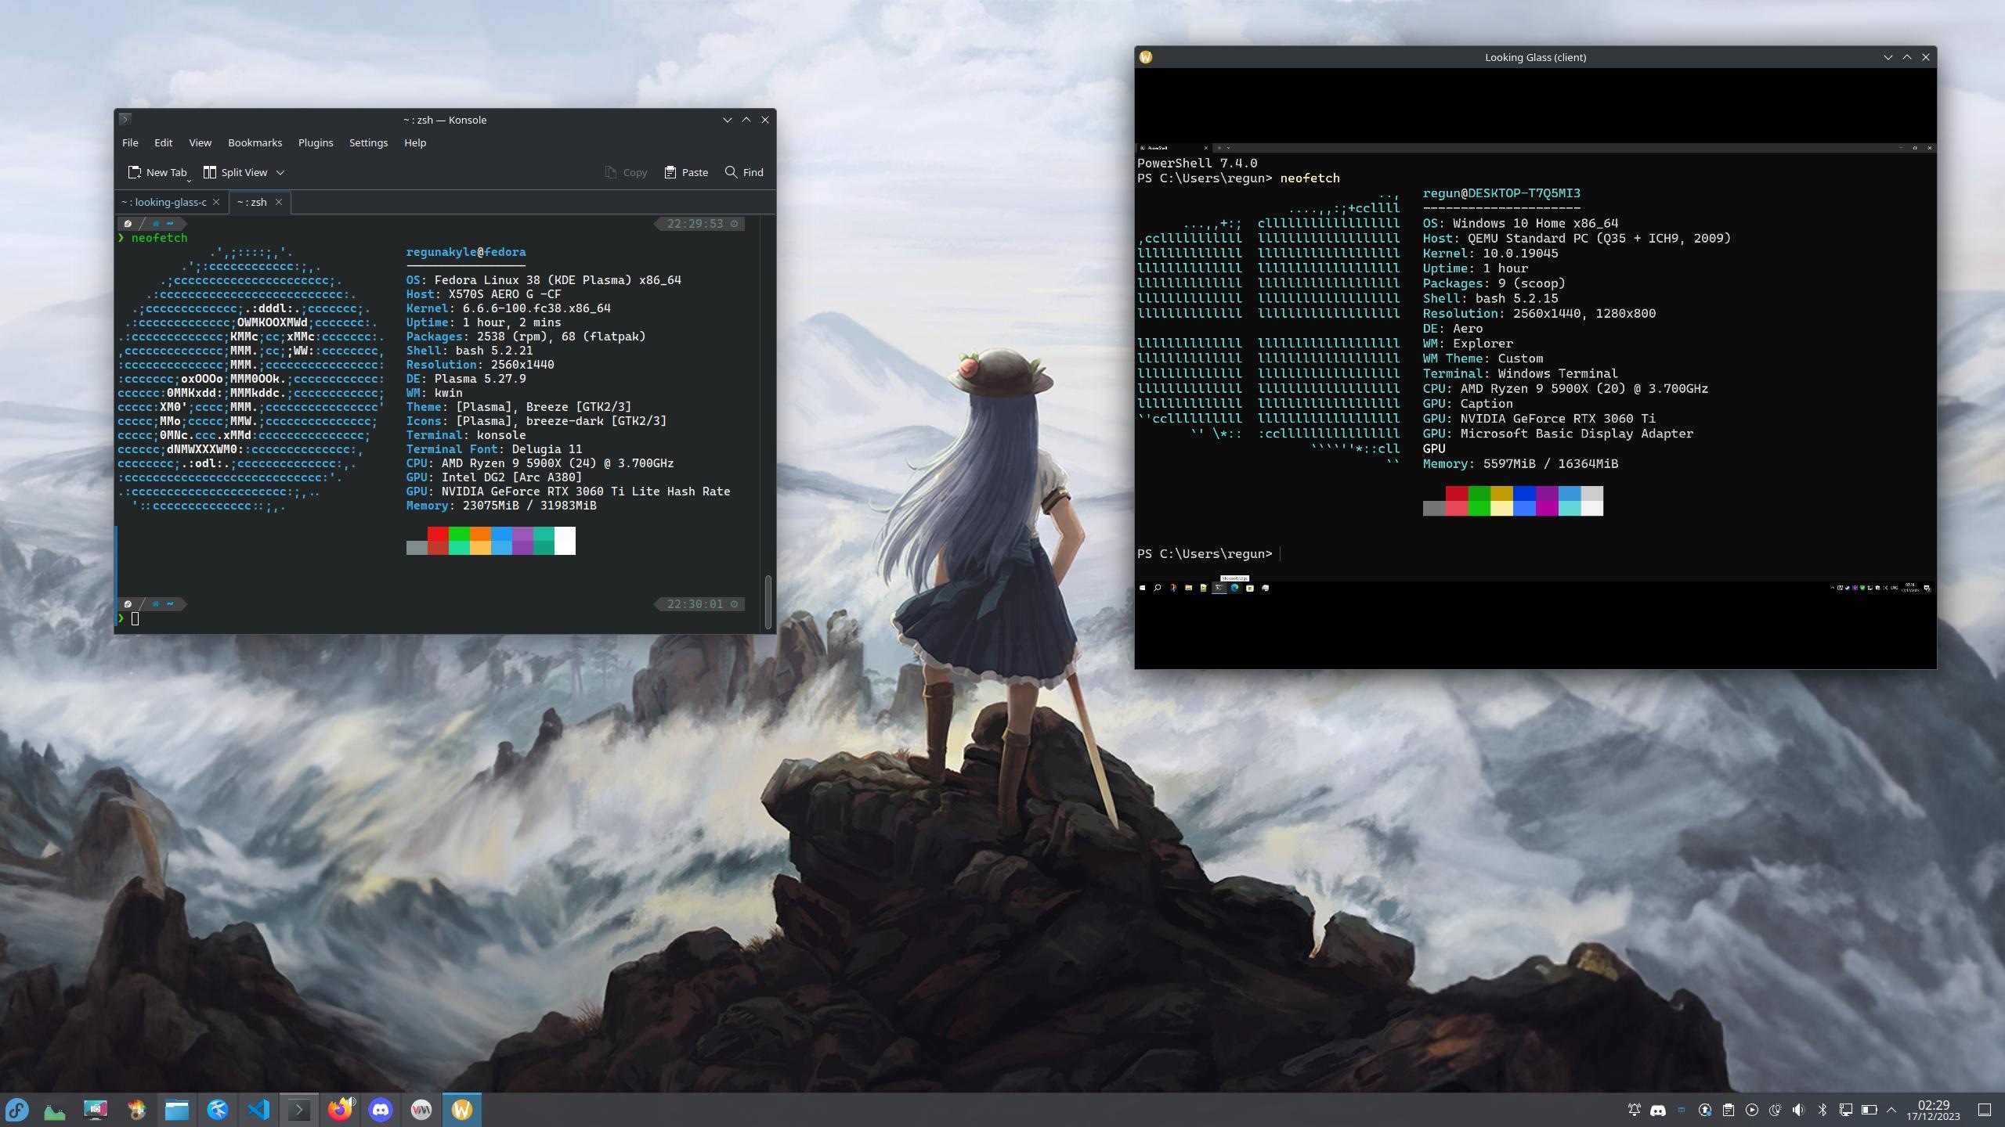This screenshot has width=2005, height=1127.
Task: Expand hidden icons in the system tray
Action: click(x=1891, y=1109)
